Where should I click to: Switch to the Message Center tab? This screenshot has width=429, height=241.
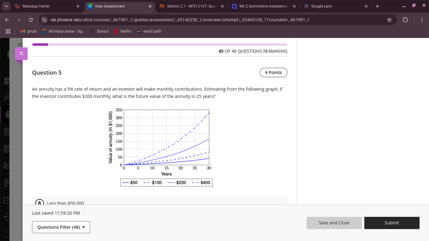click(47, 6)
